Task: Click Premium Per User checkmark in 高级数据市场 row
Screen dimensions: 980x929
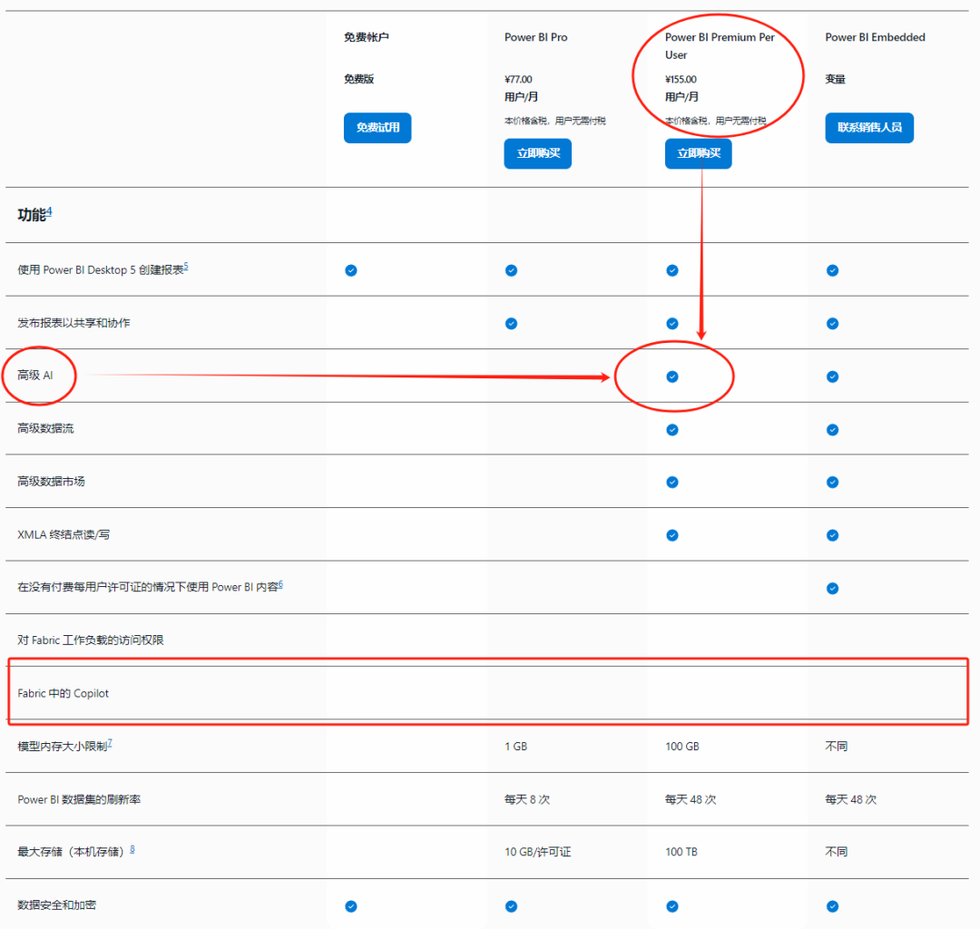Action: pyautogui.click(x=672, y=483)
